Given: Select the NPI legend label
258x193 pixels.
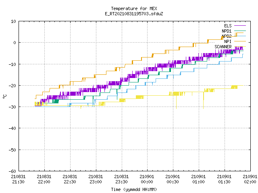Looking at the screenshot, I should 228,41.
